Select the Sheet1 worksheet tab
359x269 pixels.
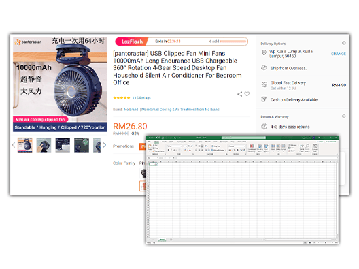tap(162, 240)
